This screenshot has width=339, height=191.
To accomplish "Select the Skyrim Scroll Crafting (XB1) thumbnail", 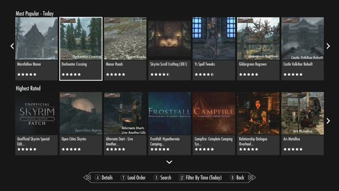I will 169,39.
